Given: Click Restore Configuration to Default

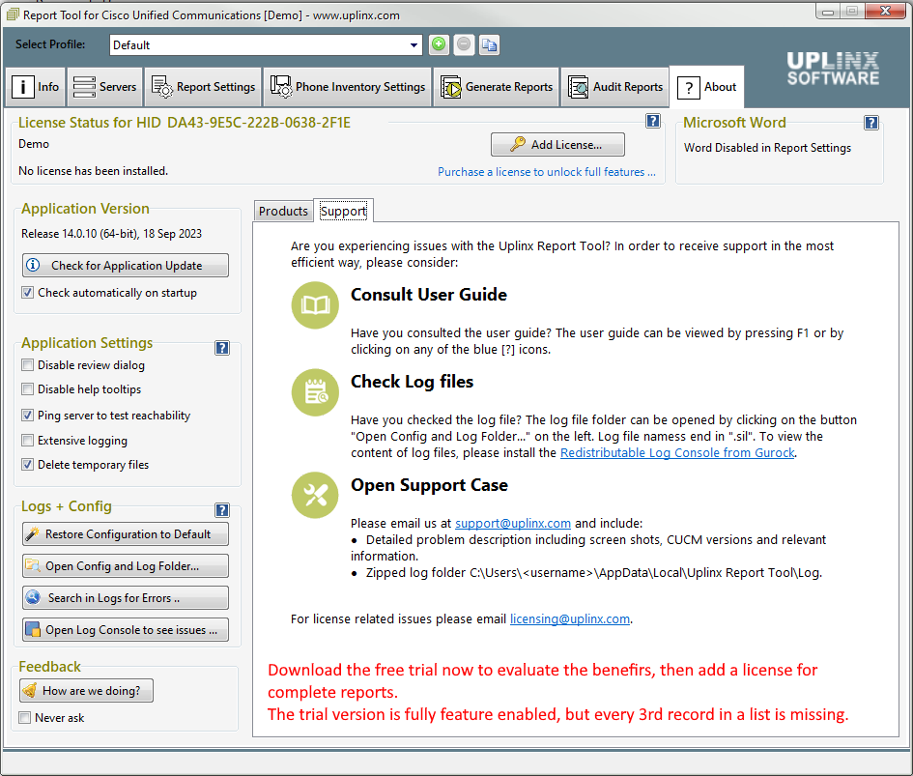Looking at the screenshot, I should click(x=126, y=533).
